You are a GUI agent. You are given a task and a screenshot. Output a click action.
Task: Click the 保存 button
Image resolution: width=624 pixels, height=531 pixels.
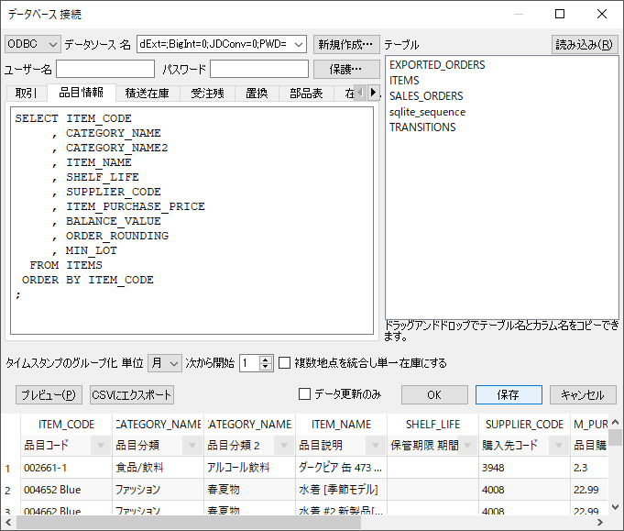(509, 394)
